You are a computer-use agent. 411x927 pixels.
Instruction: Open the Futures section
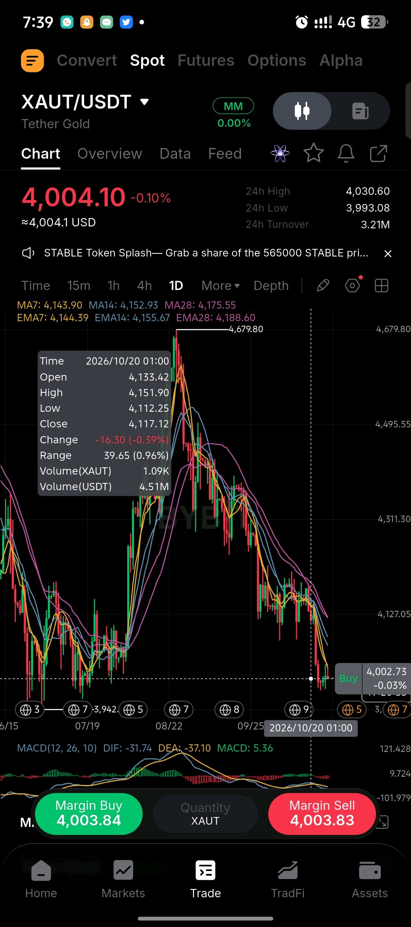(x=206, y=61)
